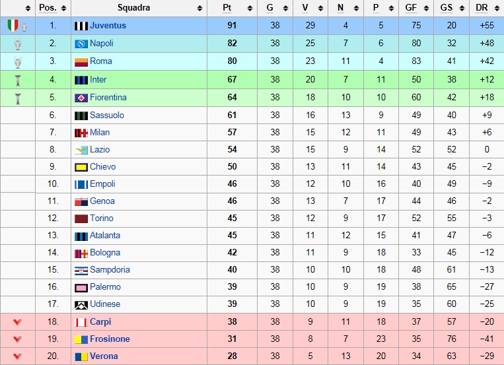Click the Sampdoria striped flag icon

[x=81, y=271]
